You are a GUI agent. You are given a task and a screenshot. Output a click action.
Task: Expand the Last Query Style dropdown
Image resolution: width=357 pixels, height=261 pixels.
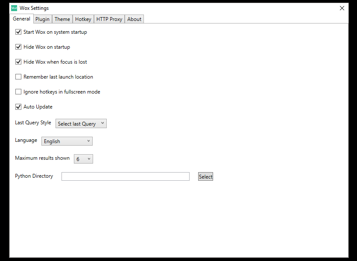pyautogui.click(x=81, y=123)
